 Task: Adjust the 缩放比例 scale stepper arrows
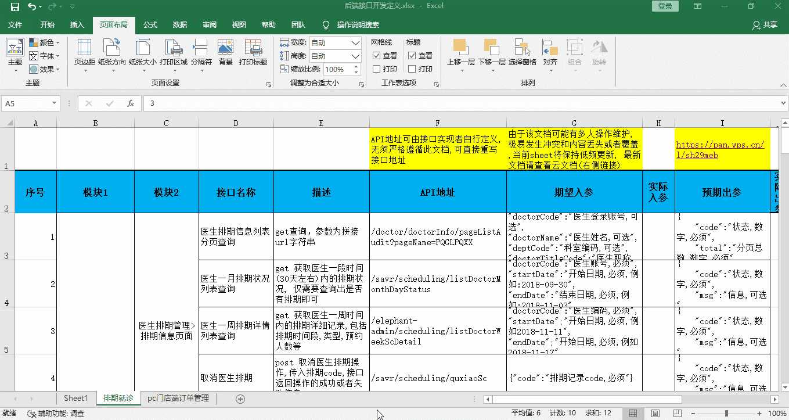coord(356,69)
